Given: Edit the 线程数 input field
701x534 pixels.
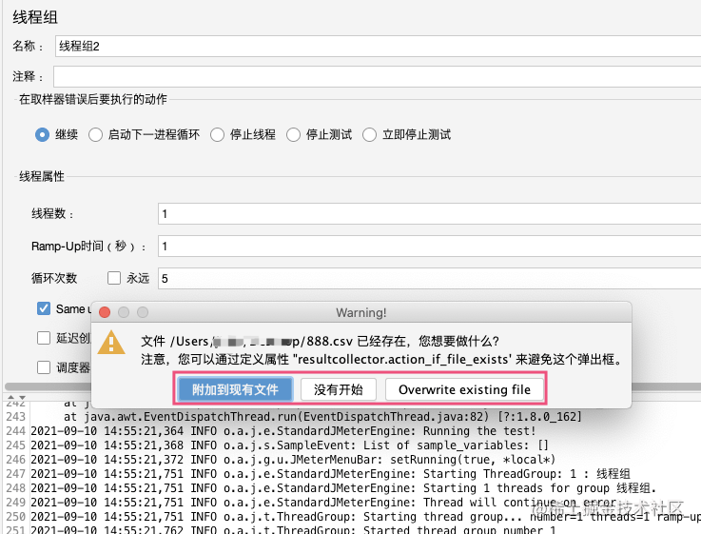Looking at the screenshot, I should tap(429, 214).
